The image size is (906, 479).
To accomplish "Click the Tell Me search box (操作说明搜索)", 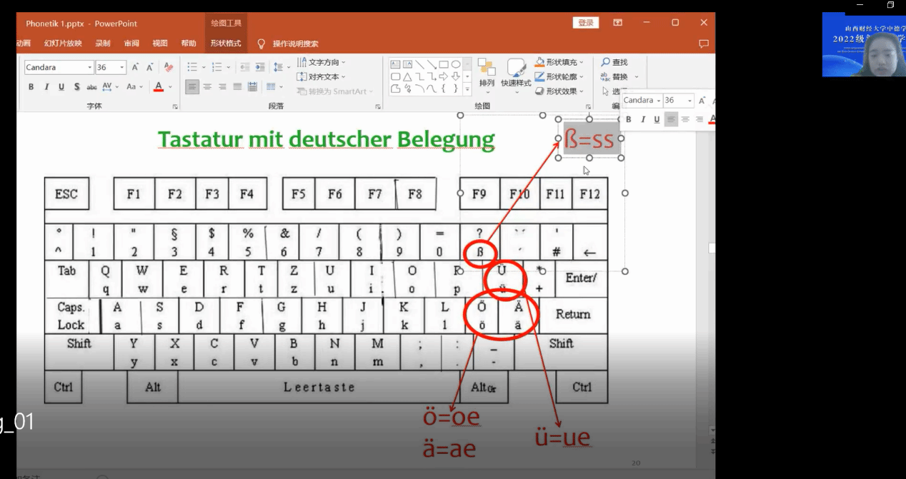I will point(295,44).
